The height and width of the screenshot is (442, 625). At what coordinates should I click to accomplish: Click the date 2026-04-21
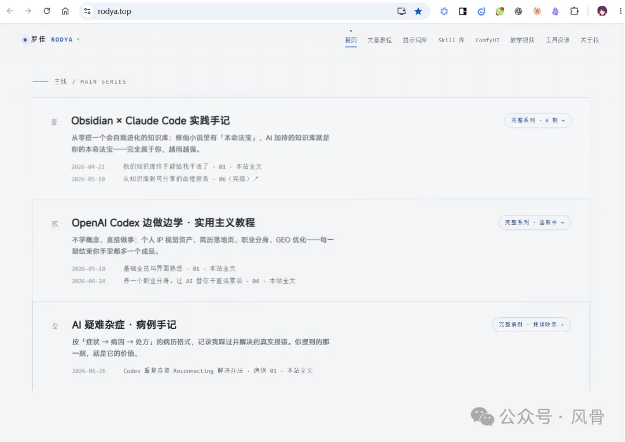point(88,167)
